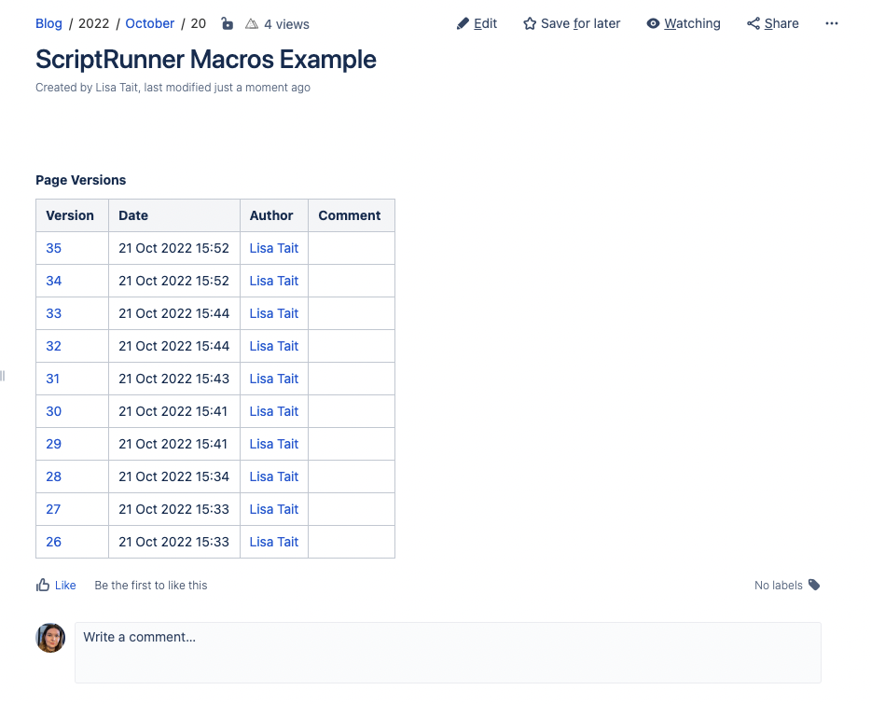Open sharing options via the Share icon
871x704 pixels.
[753, 23]
